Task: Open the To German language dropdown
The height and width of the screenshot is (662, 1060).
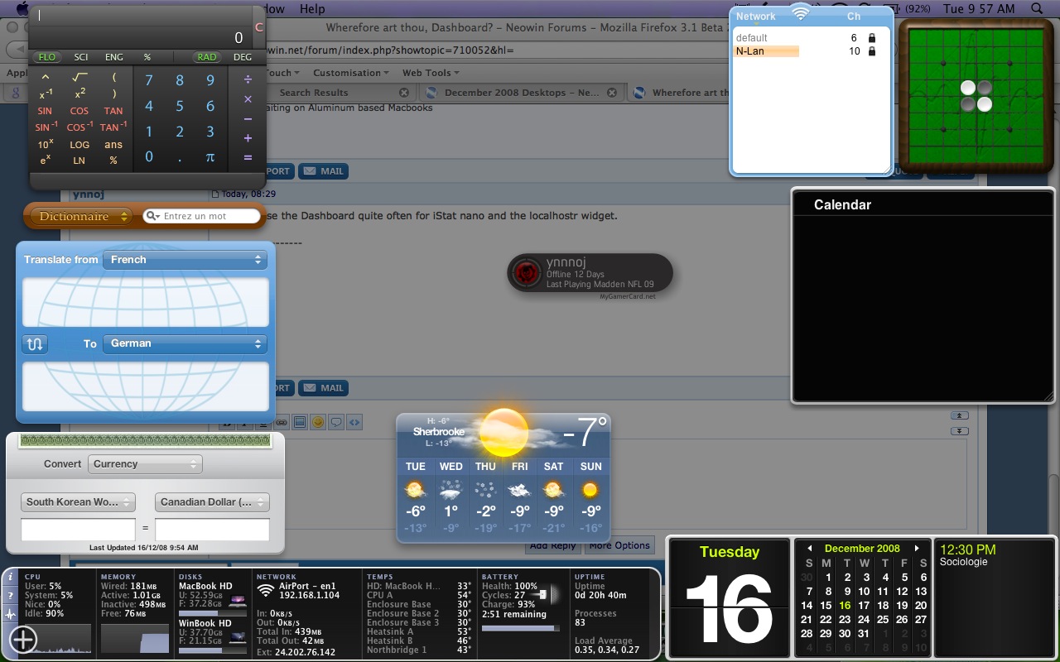Action: (x=185, y=343)
